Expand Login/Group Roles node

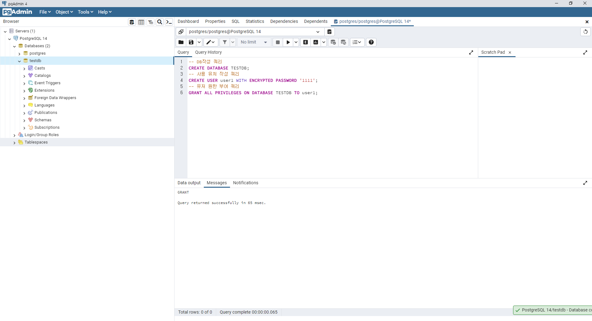tap(14, 135)
